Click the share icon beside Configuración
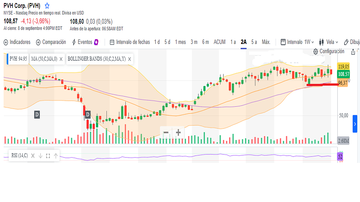This screenshot has height=202, width=360. (x=353, y=51)
